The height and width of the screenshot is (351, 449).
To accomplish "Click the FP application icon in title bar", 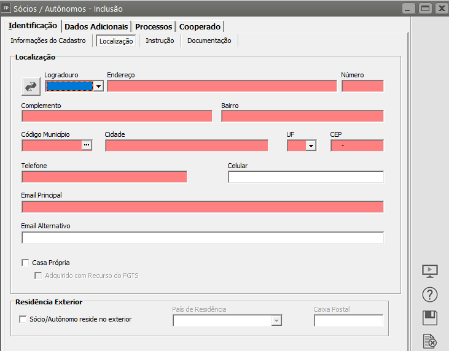I will [6, 9].
